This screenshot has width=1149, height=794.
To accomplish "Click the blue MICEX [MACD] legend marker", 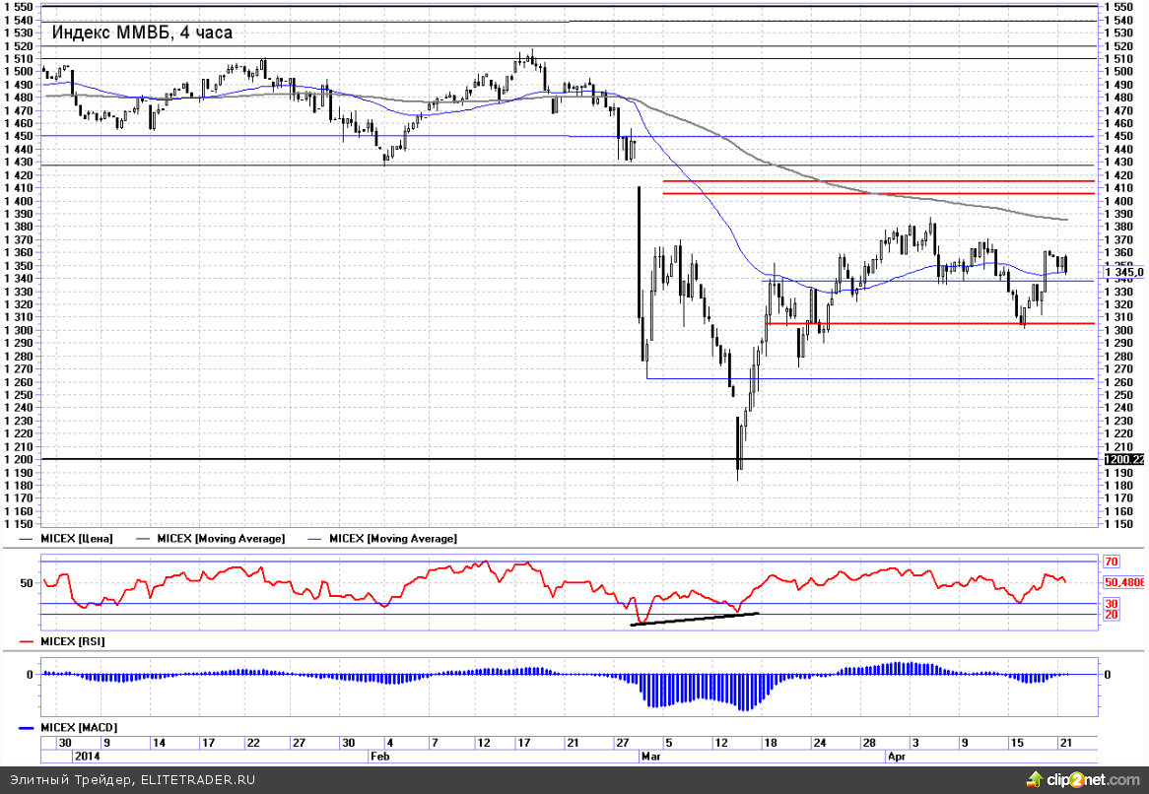I will tap(28, 727).
